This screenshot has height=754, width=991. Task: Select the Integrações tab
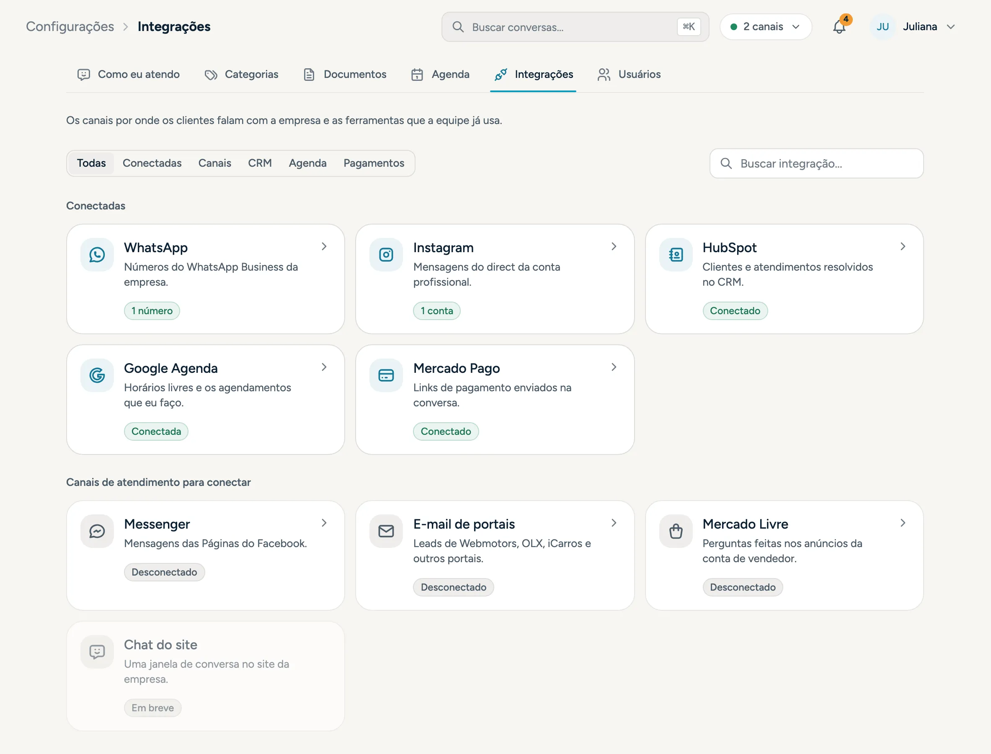click(x=533, y=75)
